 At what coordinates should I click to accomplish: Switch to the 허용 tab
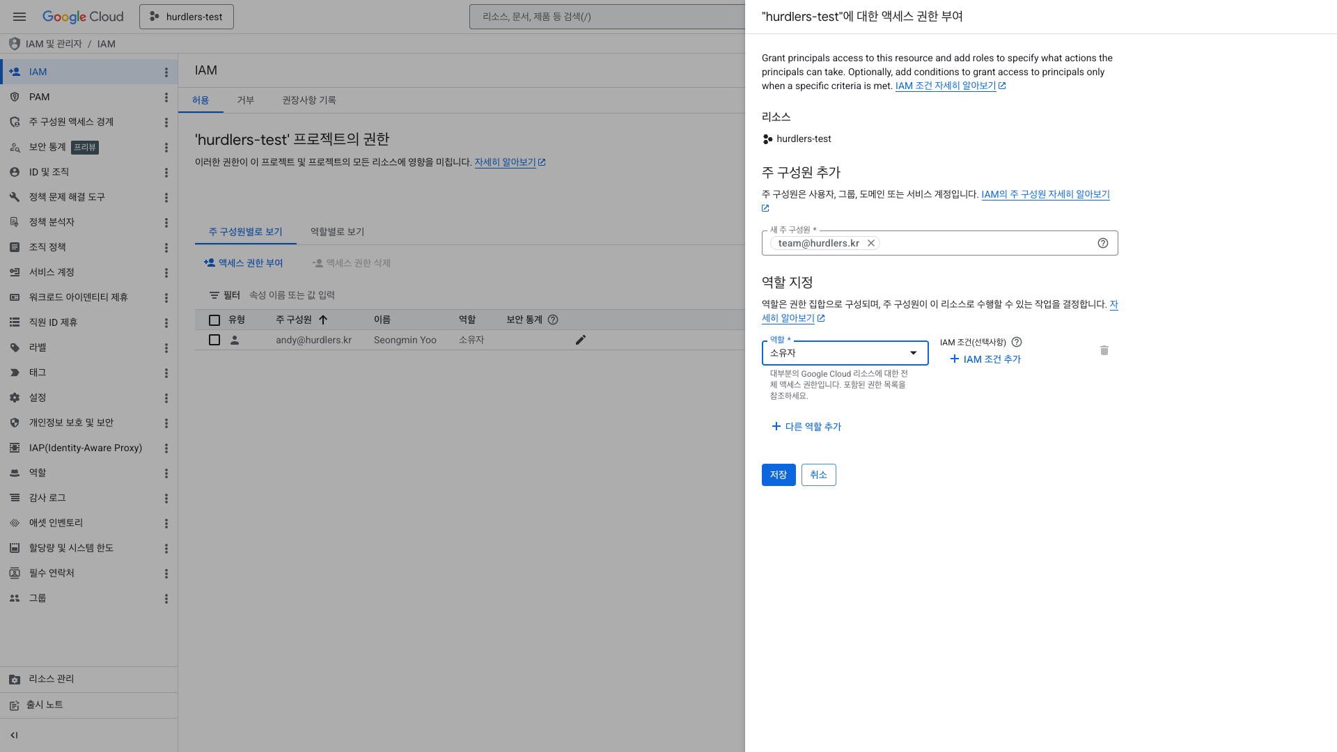coord(201,100)
